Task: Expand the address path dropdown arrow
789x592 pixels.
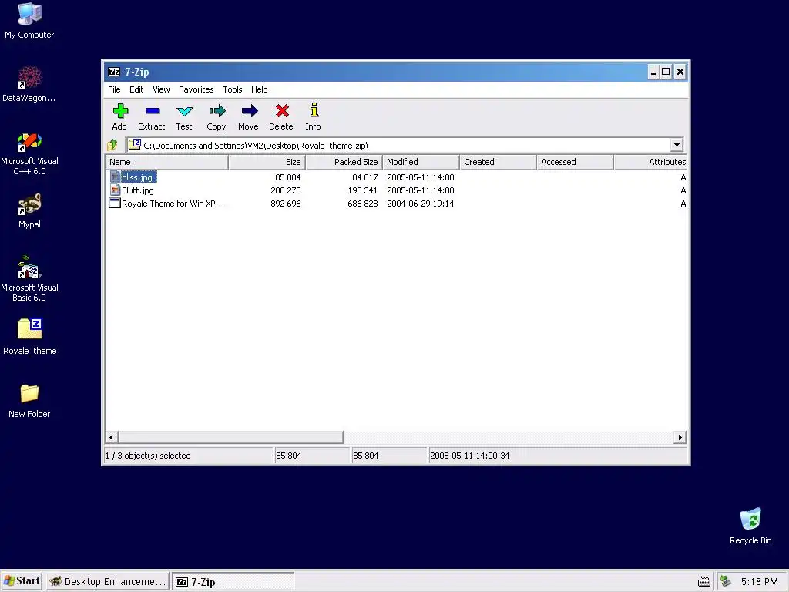Action: point(677,145)
